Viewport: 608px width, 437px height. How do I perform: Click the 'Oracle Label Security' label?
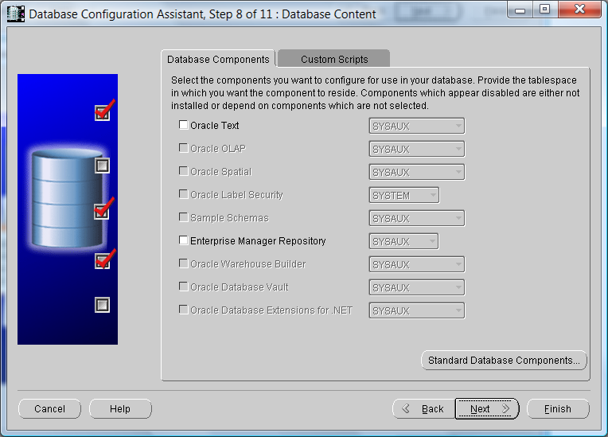[236, 195]
